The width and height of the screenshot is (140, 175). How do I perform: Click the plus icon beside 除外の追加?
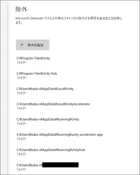coord(22,45)
